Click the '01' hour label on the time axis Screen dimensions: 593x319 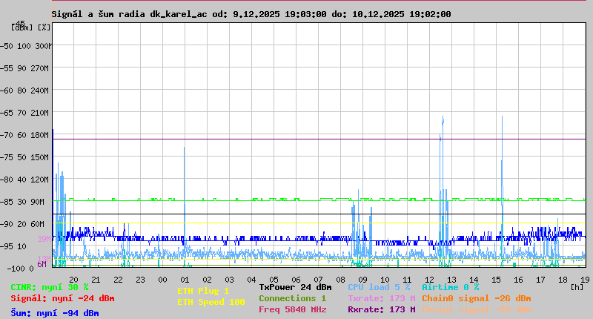click(x=185, y=280)
